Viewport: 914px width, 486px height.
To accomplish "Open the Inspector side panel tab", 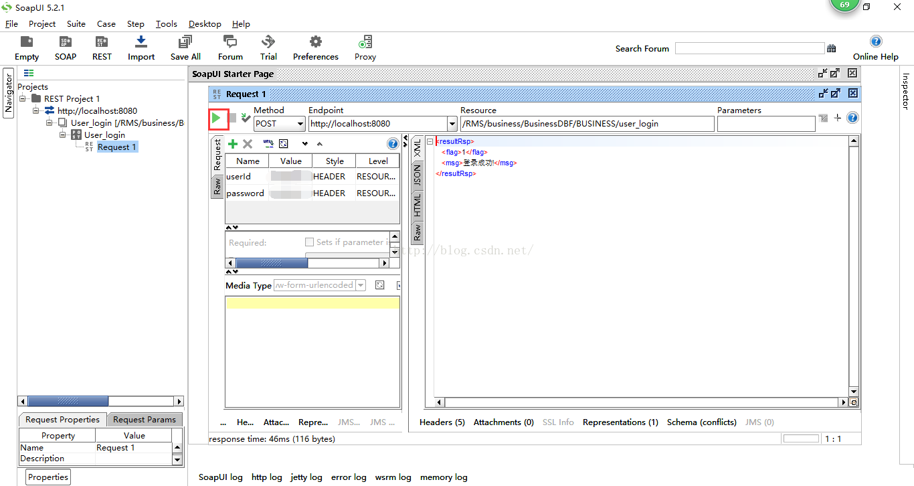I will click(x=906, y=91).
